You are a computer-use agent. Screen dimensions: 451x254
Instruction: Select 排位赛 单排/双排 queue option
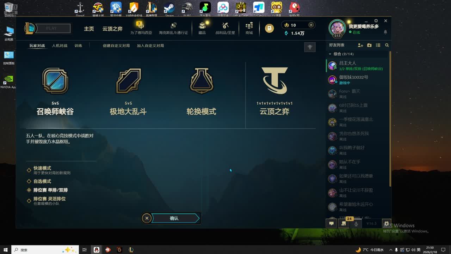coord(50,190)
